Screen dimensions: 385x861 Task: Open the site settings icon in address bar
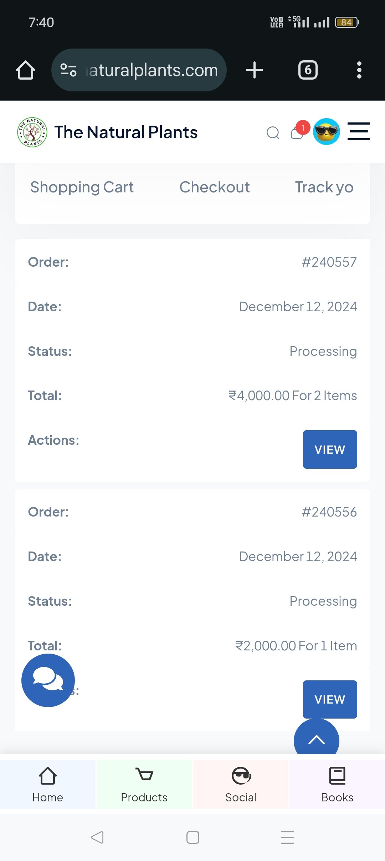coord(68,70)
